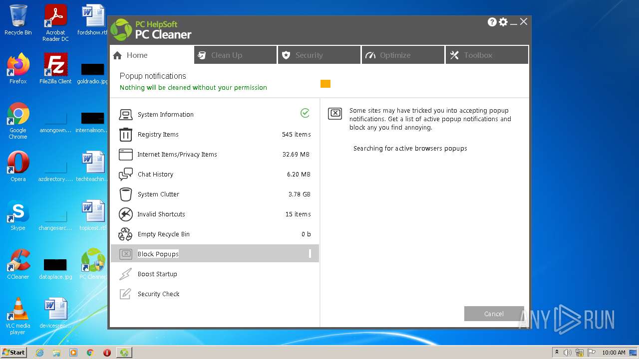Screen dimensions: 639x359
Task: Select the Registry Items trash icon
Action: pyautogui.click(x=125, y=135)
